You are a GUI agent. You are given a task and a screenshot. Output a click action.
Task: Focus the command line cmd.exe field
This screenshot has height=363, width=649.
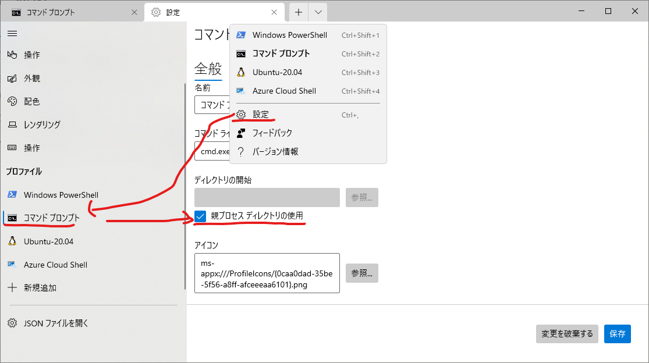click(x=212, y=151)
